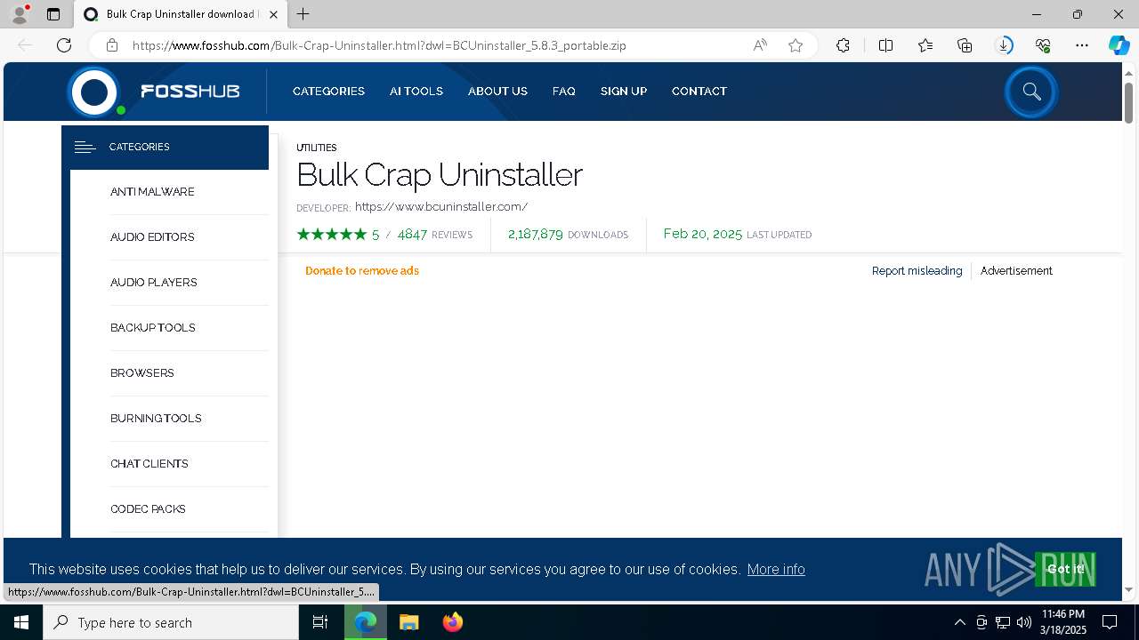1139x640 pixels.
Task: Close the Bulk Crap Uninstaller tab
Action: point(275,14)
